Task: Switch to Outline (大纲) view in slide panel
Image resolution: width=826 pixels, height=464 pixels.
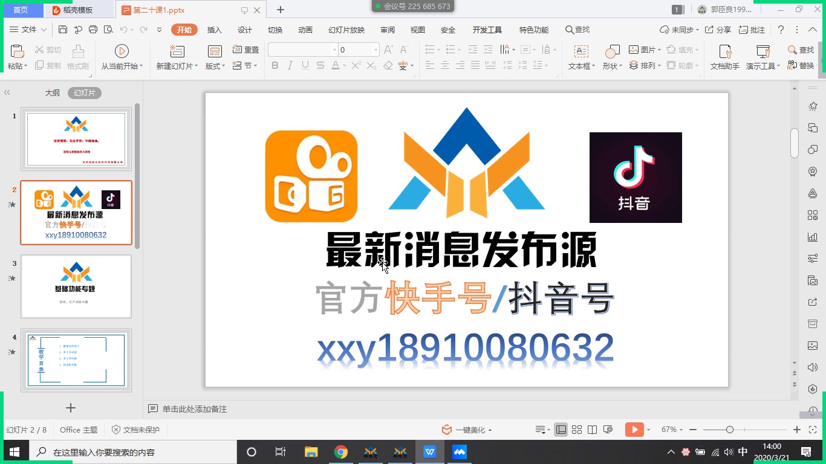Action: pos(53,93)
